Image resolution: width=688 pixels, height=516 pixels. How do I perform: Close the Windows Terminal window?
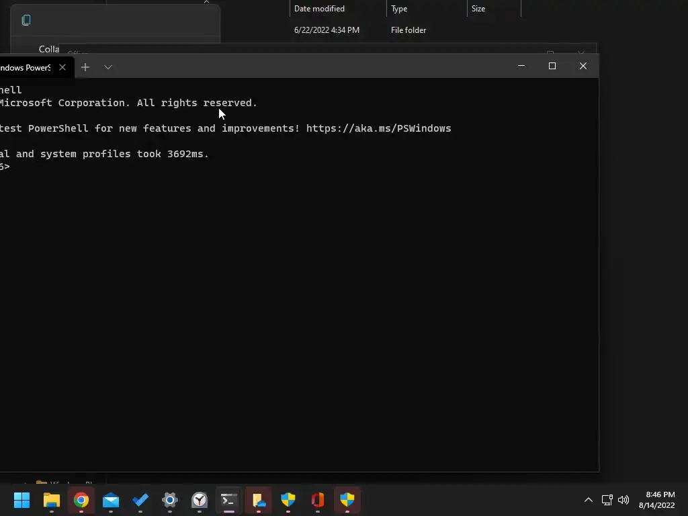(583, 66)
